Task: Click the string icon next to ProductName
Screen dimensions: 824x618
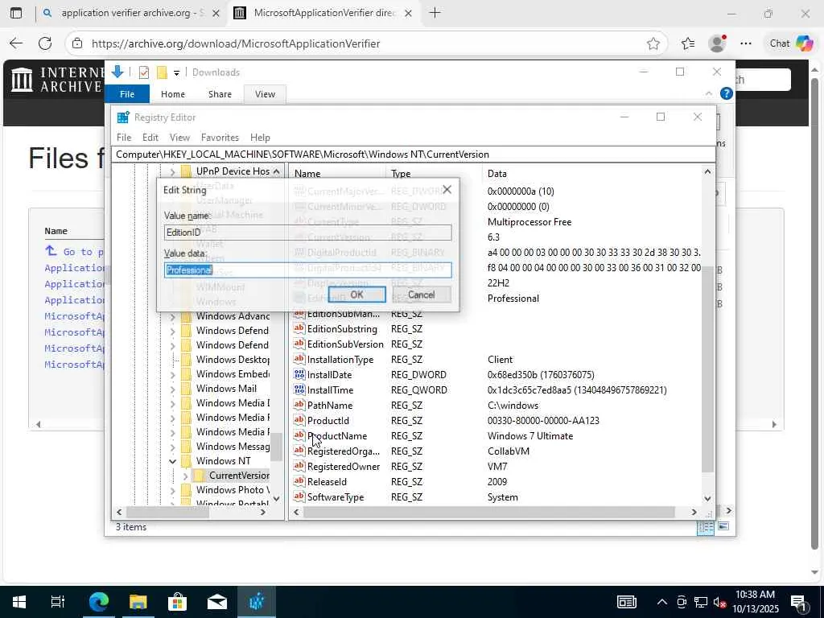Action: point(299,435)
